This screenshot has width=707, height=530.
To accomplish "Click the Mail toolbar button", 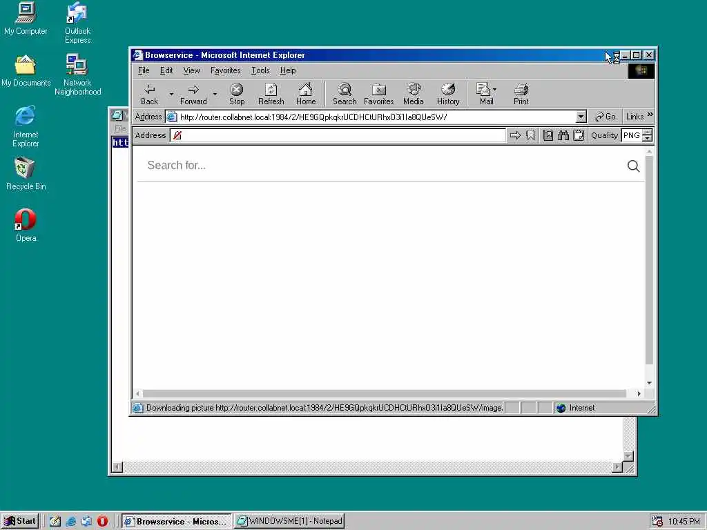I will [484, 95].
